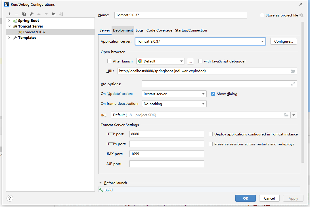Image resolution: width=310 pixels, height=207 pixels.
Task: Click the browser ellipsis button
Action: (x=190, y=61)
